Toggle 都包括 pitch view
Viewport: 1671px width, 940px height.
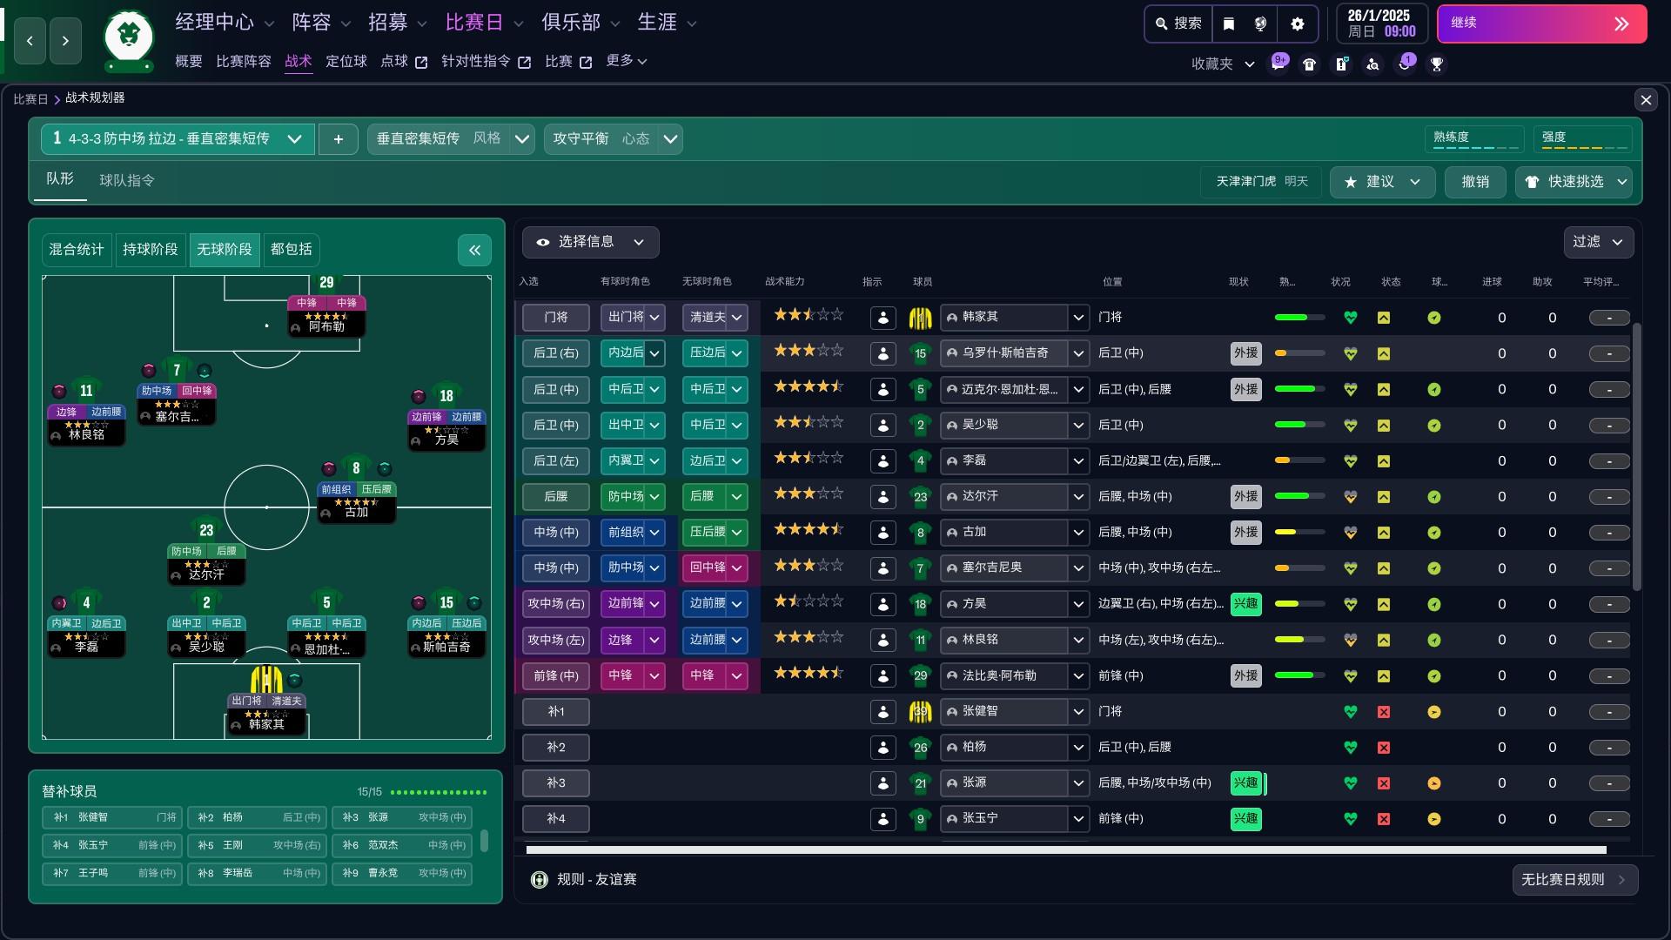coord(291,250)
